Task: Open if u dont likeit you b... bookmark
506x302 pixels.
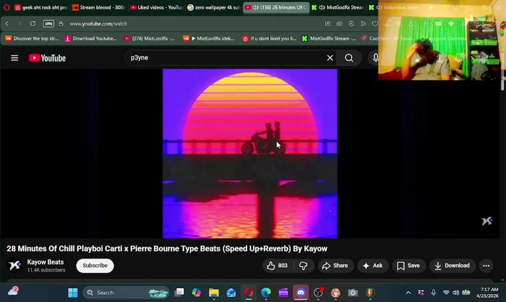Action: [x=270, y=39]
